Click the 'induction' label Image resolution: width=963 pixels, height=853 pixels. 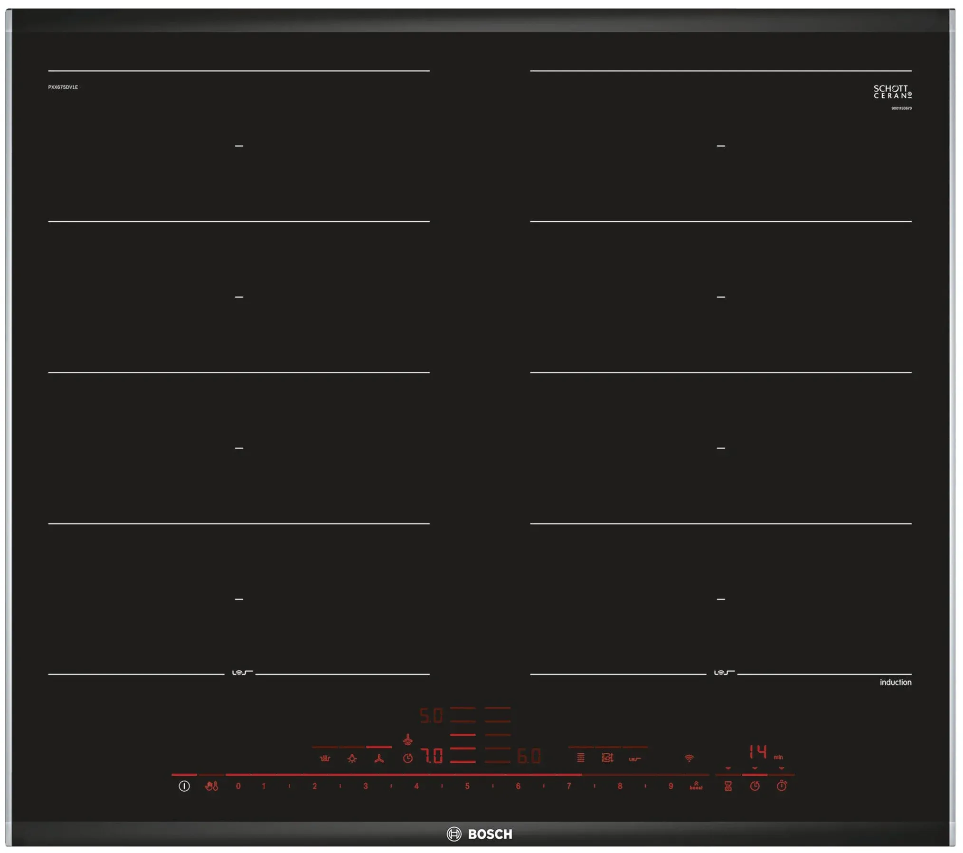(896, 682)
